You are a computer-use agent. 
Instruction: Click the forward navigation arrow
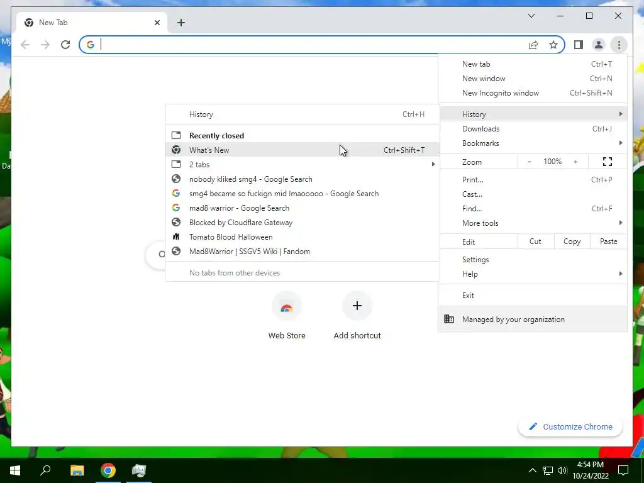[45, 45]
